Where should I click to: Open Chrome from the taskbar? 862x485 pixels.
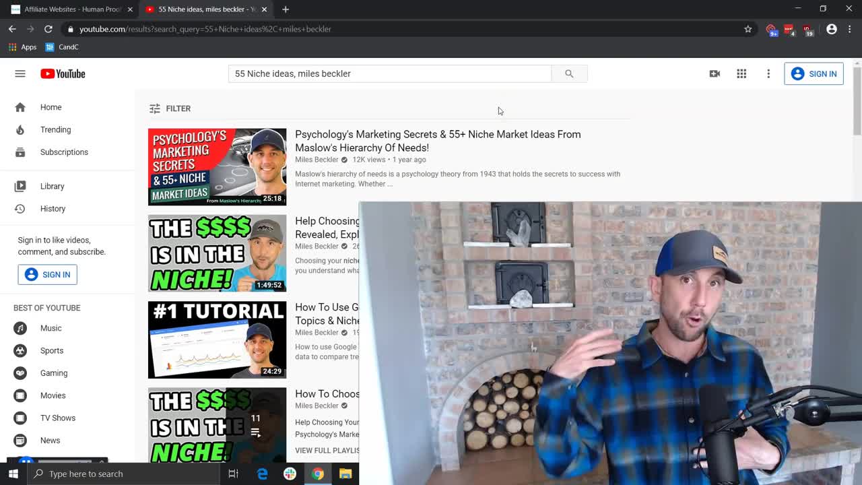pyautogui.click(x=317, y=474)
